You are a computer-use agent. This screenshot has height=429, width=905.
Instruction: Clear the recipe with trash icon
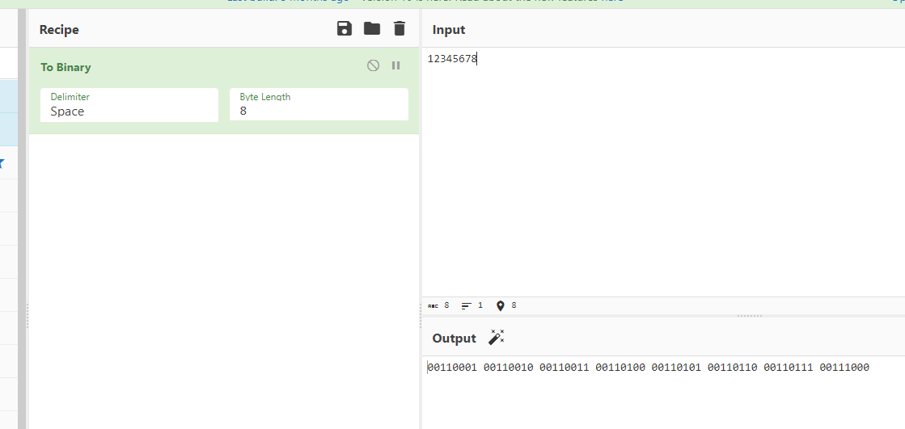[400, 28]
